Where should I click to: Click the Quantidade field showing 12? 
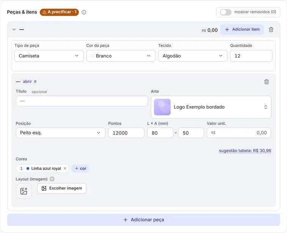251,56
